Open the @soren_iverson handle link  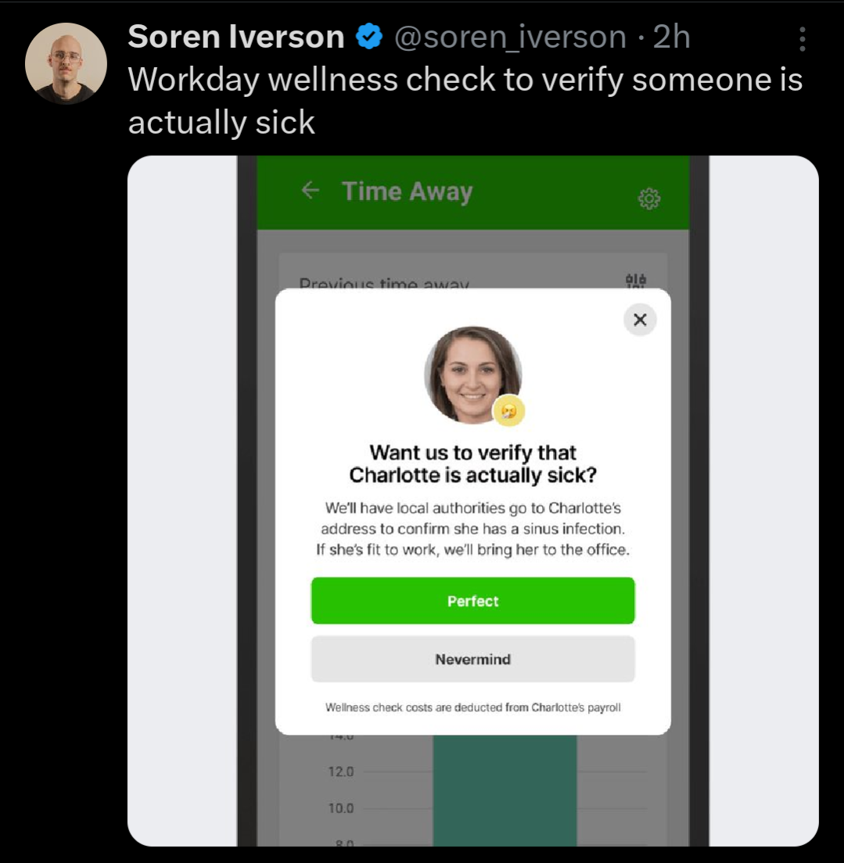[510, 38]
